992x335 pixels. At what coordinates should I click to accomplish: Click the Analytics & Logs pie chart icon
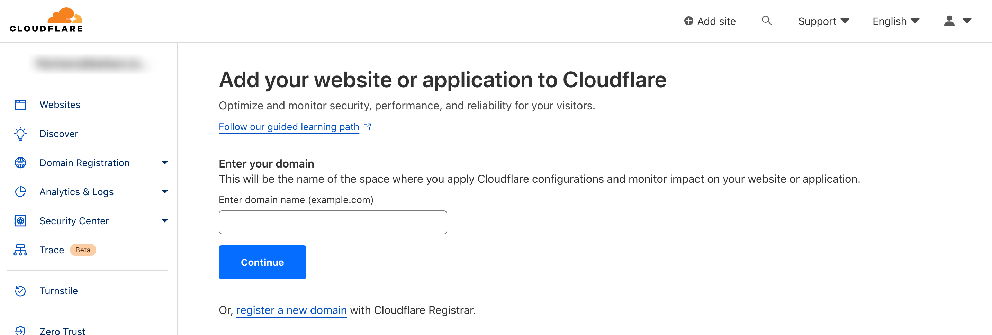coord(20,192)
